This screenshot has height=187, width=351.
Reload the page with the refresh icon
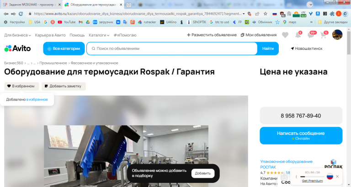tap(21, 14)
